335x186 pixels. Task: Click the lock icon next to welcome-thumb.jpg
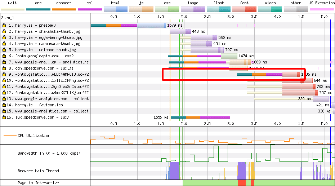click(4, 50)
